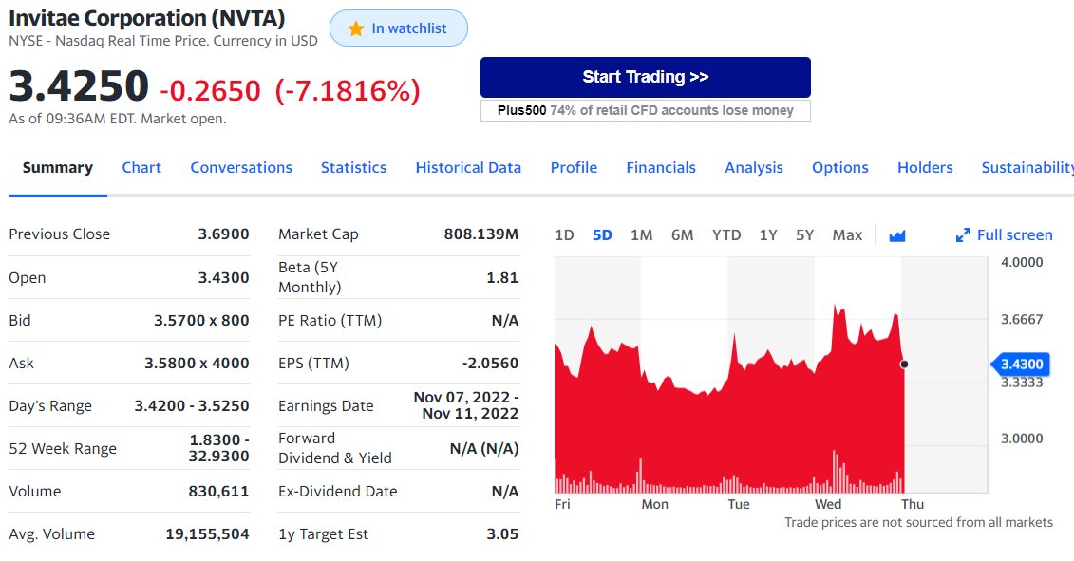Click the Beta value 1.81
This screenshot has height=561, width=1074.
tap(502, 277)
